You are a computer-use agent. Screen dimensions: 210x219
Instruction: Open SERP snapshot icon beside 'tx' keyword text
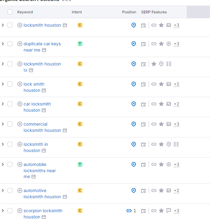[31, 70]
